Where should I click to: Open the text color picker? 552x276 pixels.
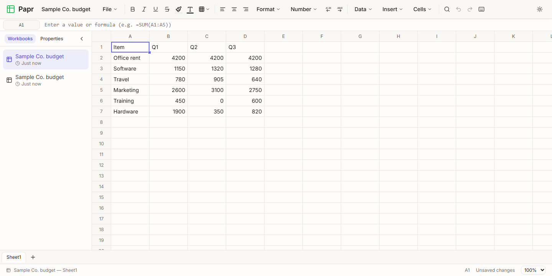(x=190, y=9)
